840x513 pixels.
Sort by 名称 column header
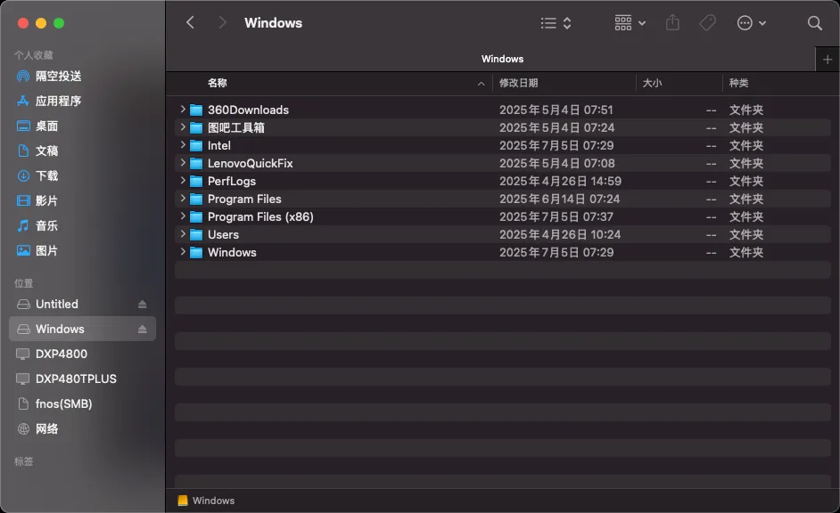click(218, 83)
